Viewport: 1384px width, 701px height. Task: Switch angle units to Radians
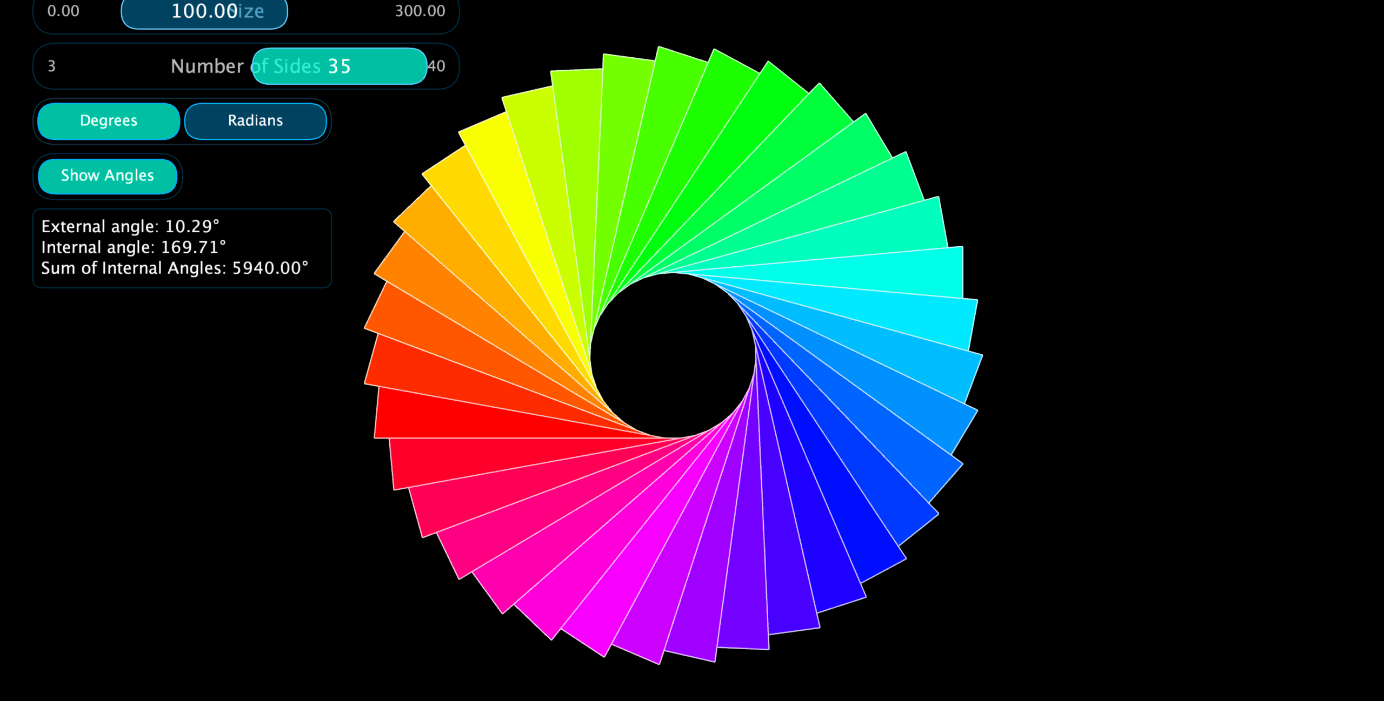(x=255, y=120)
